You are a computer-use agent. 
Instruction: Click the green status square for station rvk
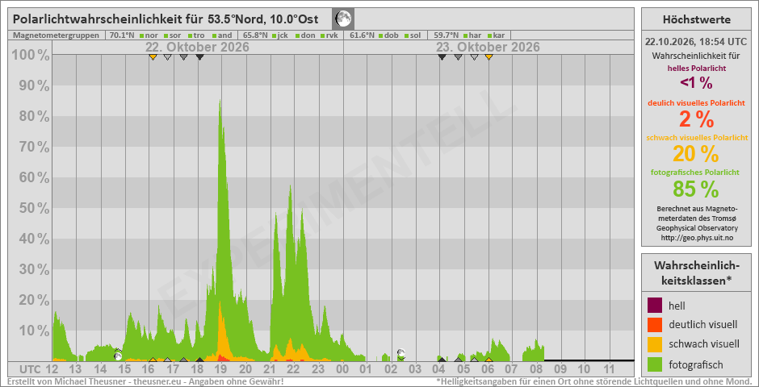(x=322, y=35)
